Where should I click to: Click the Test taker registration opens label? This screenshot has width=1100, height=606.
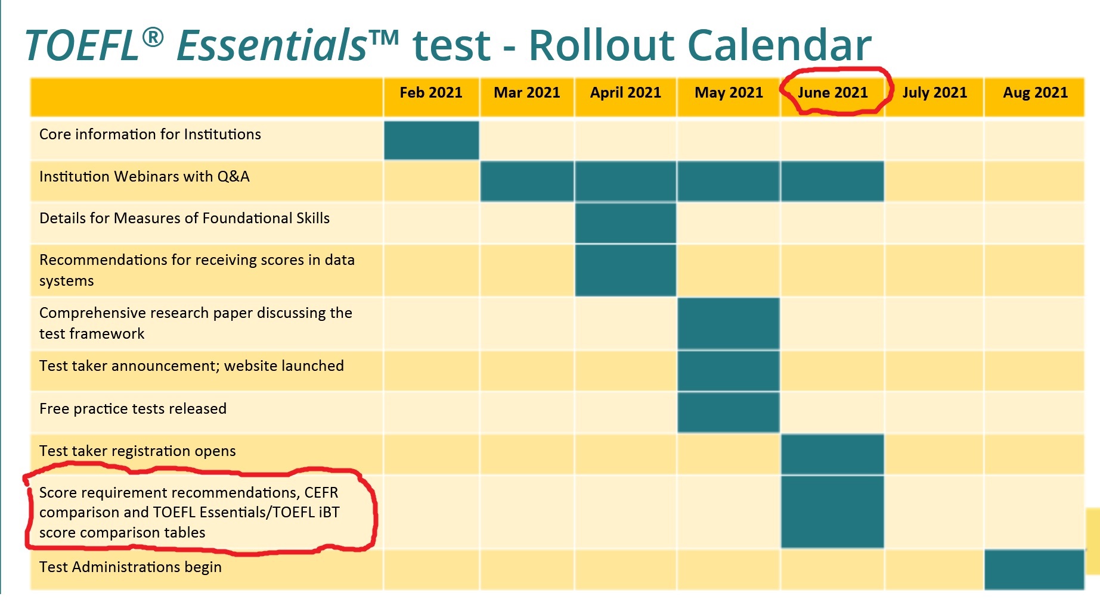(x=138, y=451)
